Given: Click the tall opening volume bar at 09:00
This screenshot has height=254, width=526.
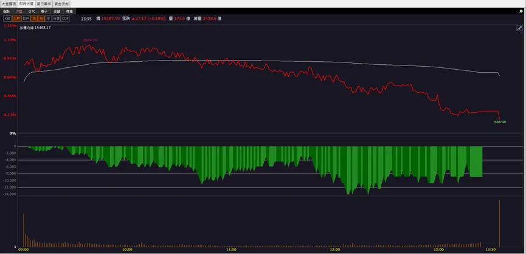Looking at the screenshot, I should point(24,230).
